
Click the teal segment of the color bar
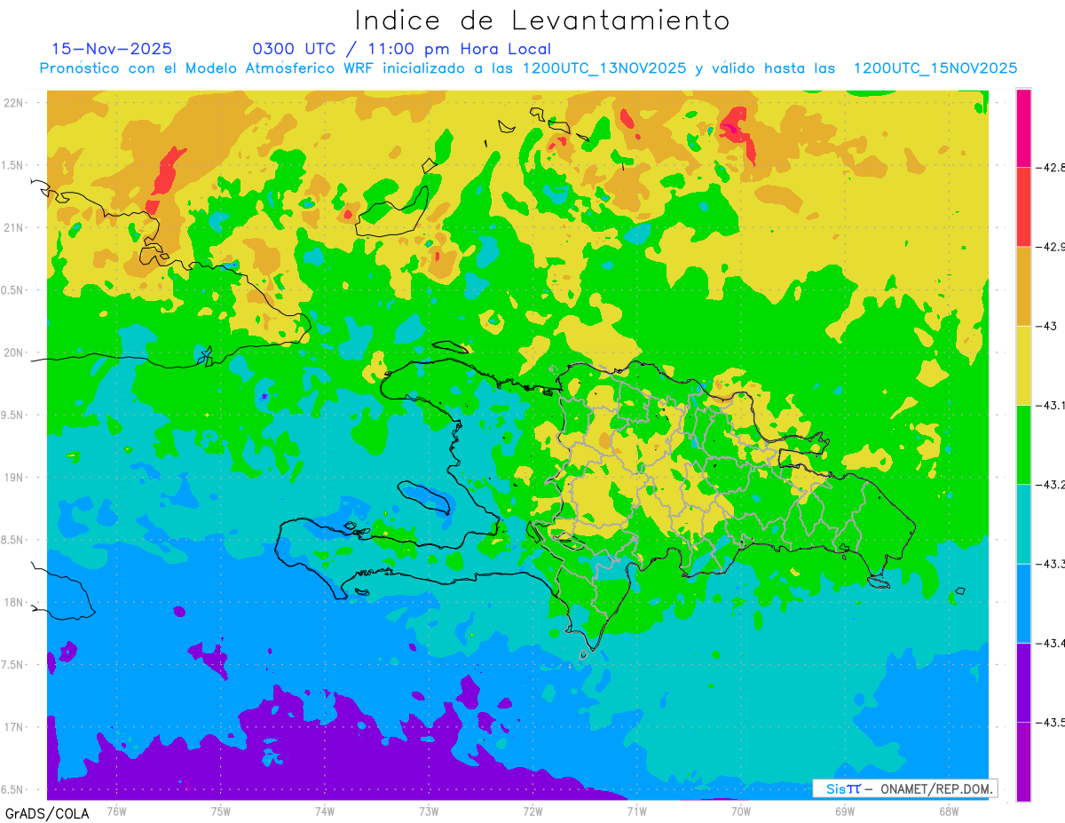pos(1023,524)
